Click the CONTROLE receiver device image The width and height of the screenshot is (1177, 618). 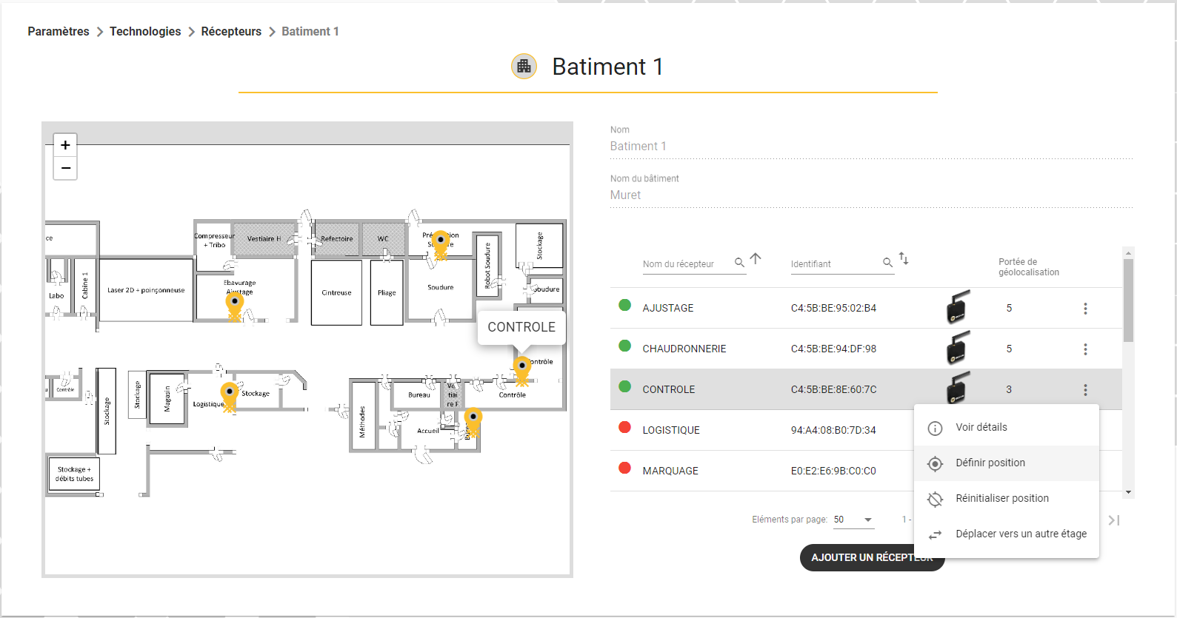[x=958, y=388]
